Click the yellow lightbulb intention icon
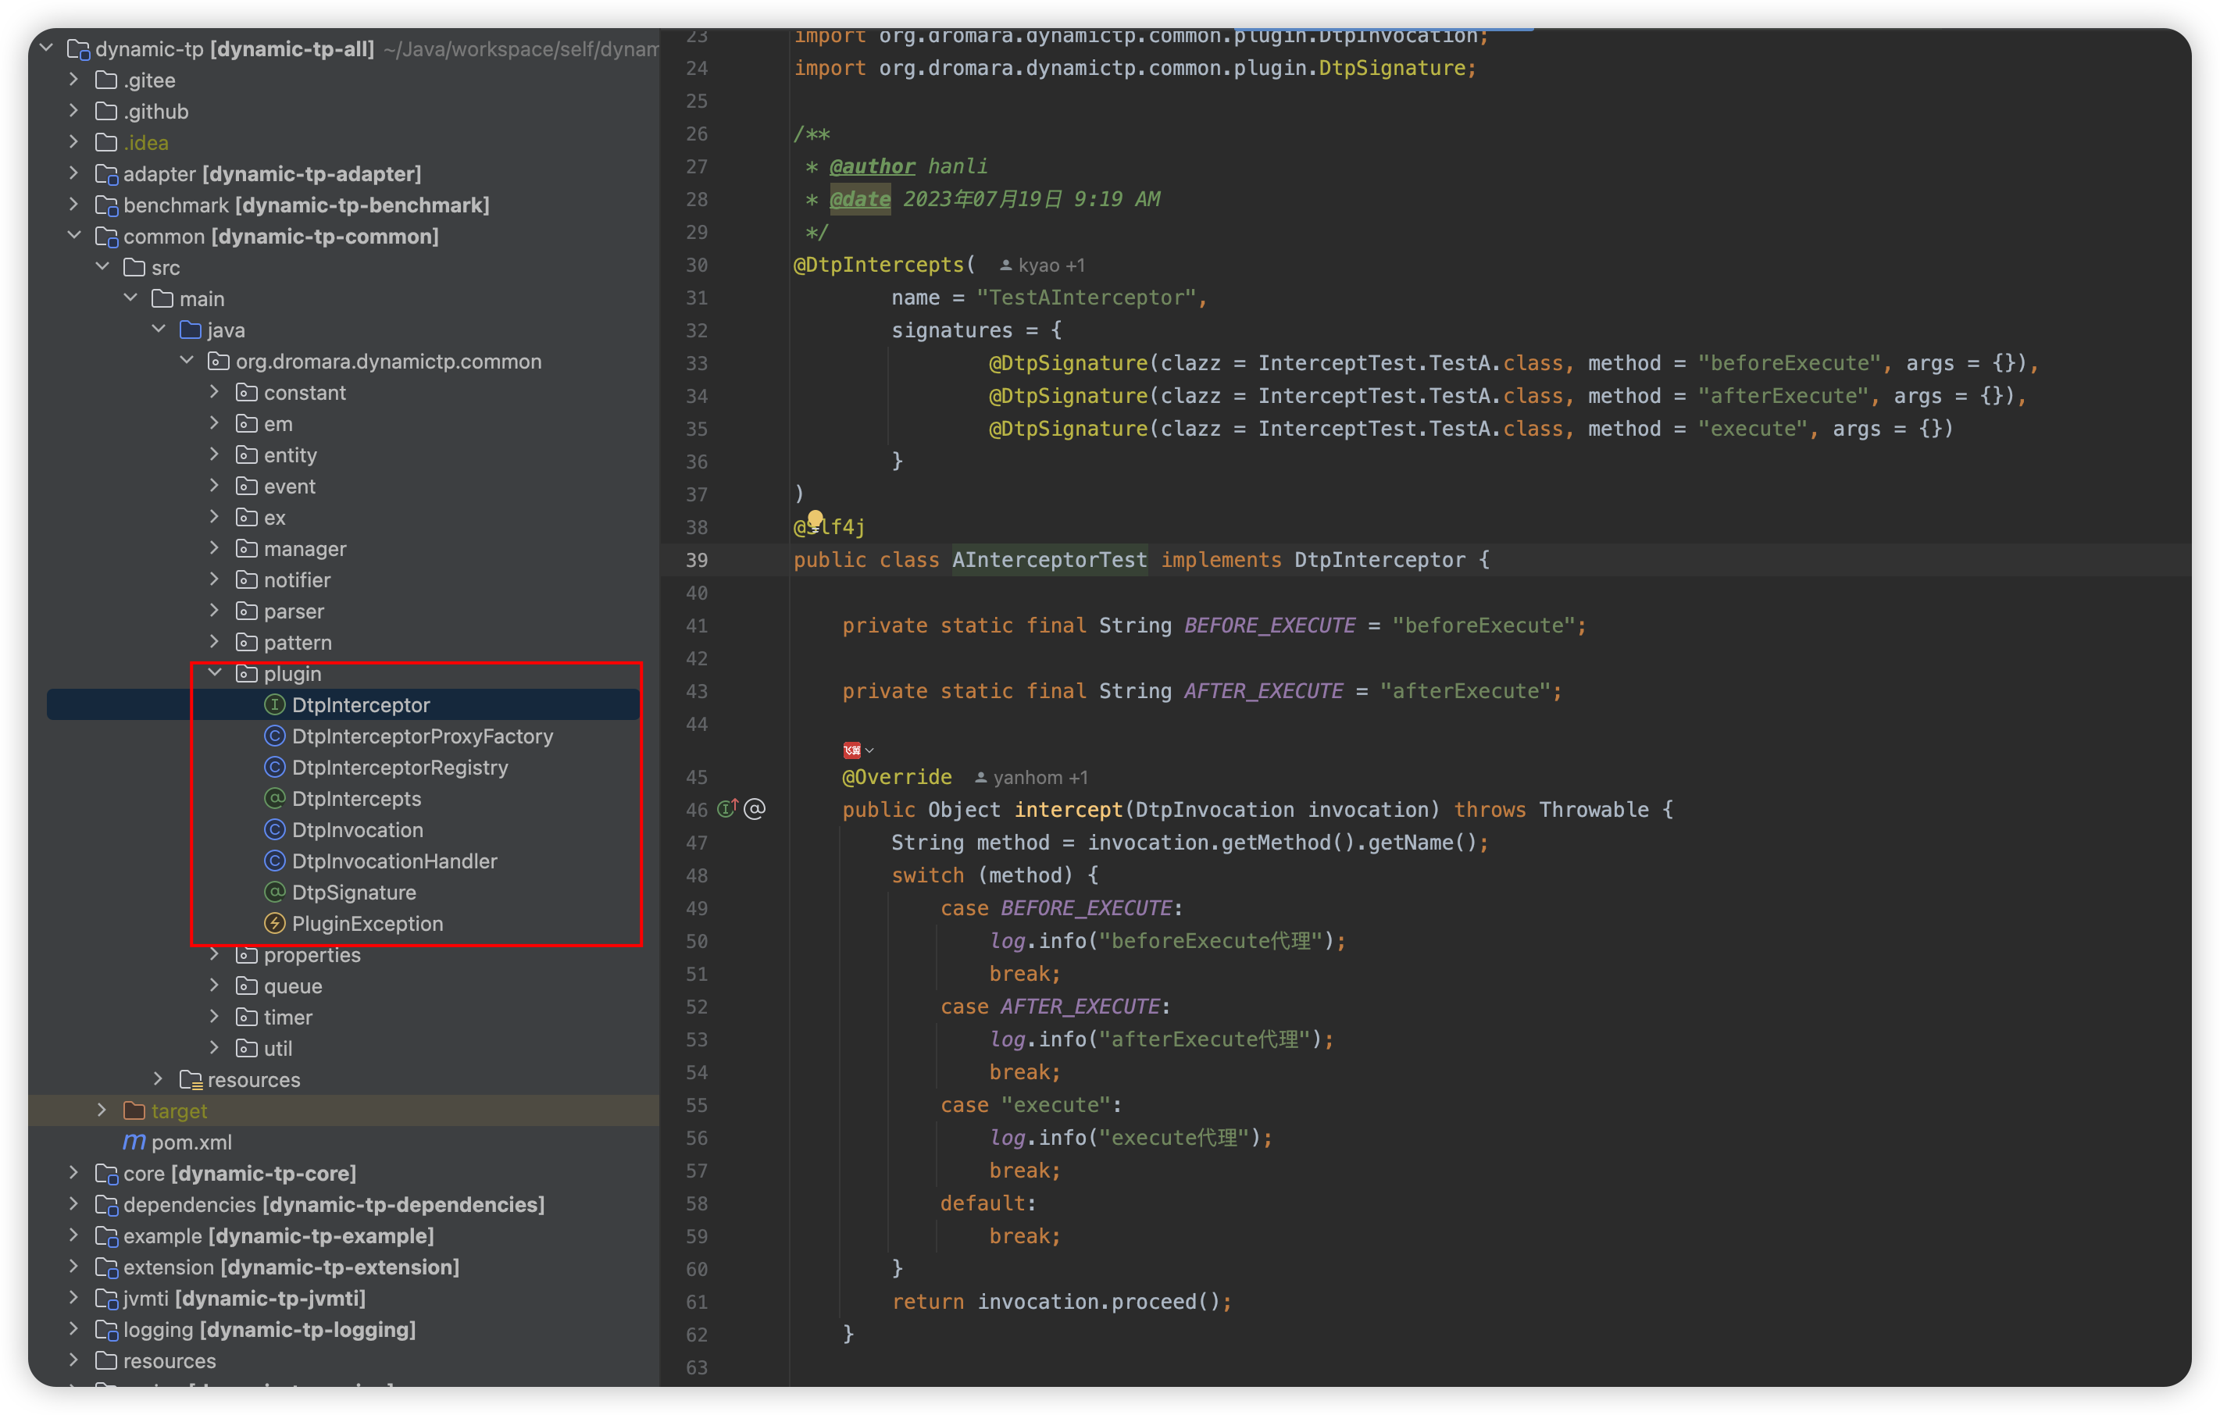 (x=815, y=519)
